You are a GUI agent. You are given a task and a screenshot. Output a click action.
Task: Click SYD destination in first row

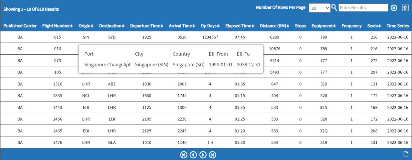coord(112,37)
